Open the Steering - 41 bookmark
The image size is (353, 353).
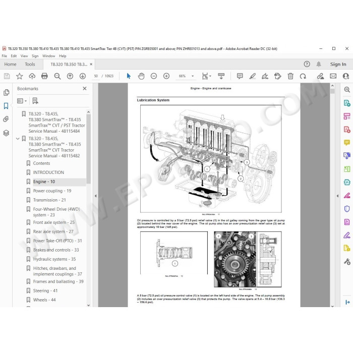pos(45,290)
